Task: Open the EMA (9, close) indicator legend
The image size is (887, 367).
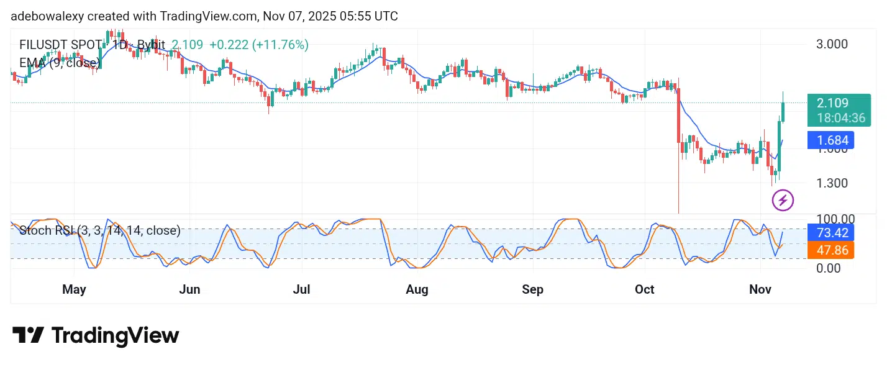Action: [x=60, y=63]
